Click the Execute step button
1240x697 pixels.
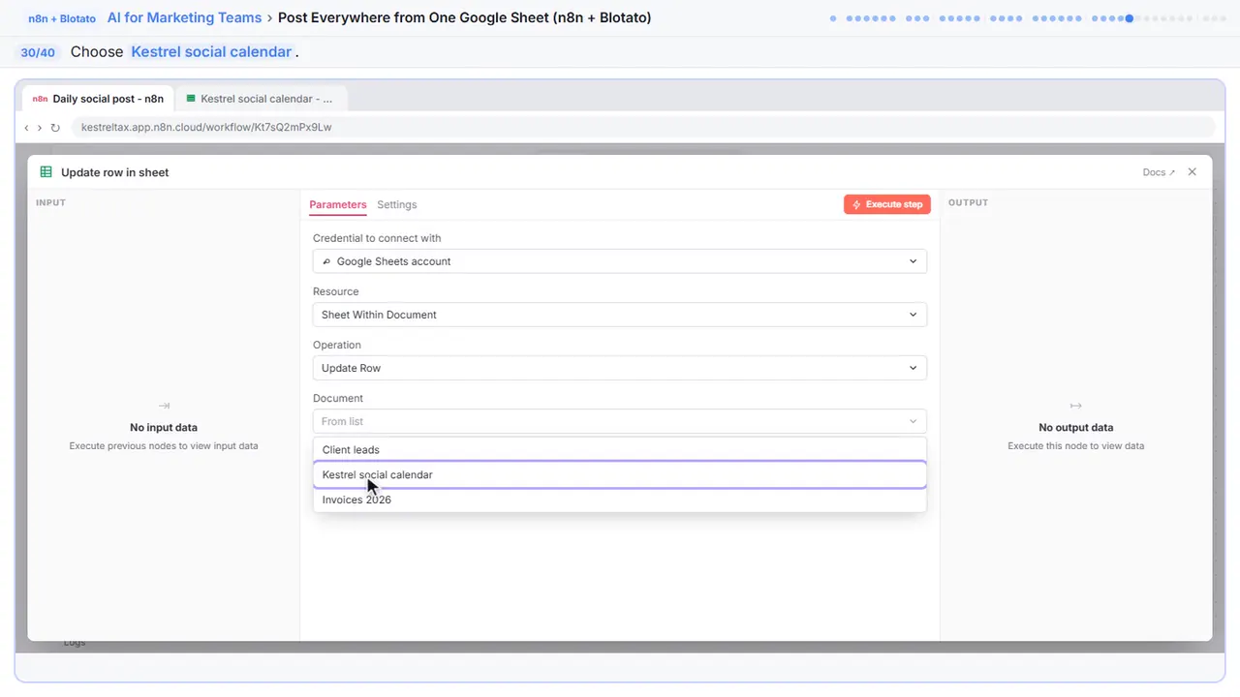tap(887, 204)
